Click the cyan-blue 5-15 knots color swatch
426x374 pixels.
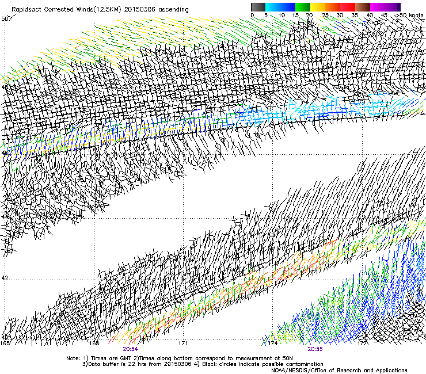(280, 7)
